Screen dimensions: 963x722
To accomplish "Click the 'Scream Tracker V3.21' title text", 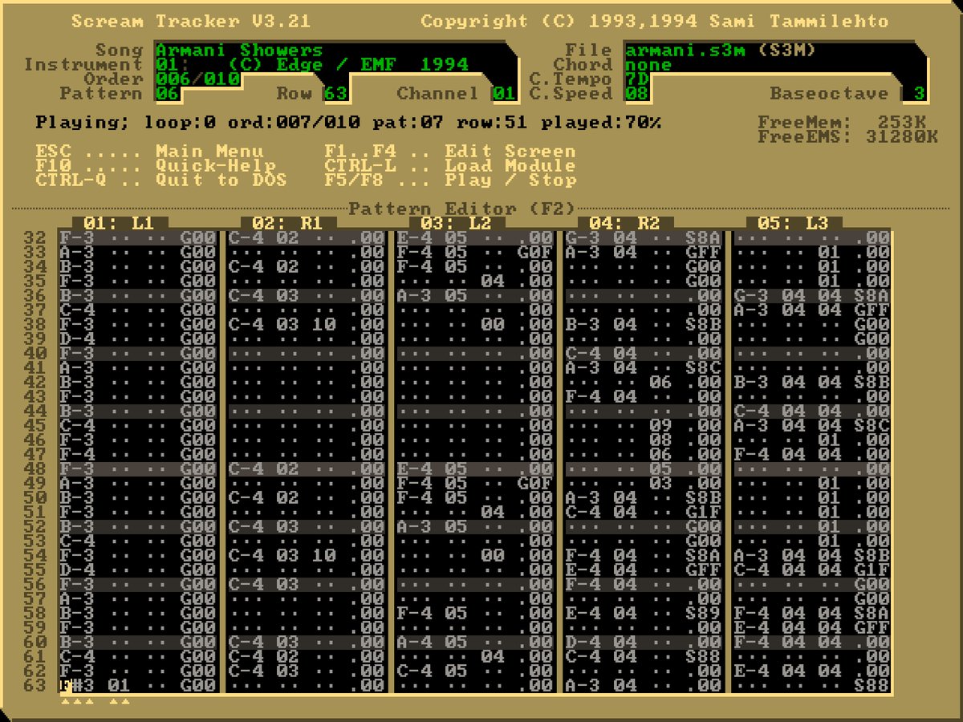I will click(x=191, y=21).
